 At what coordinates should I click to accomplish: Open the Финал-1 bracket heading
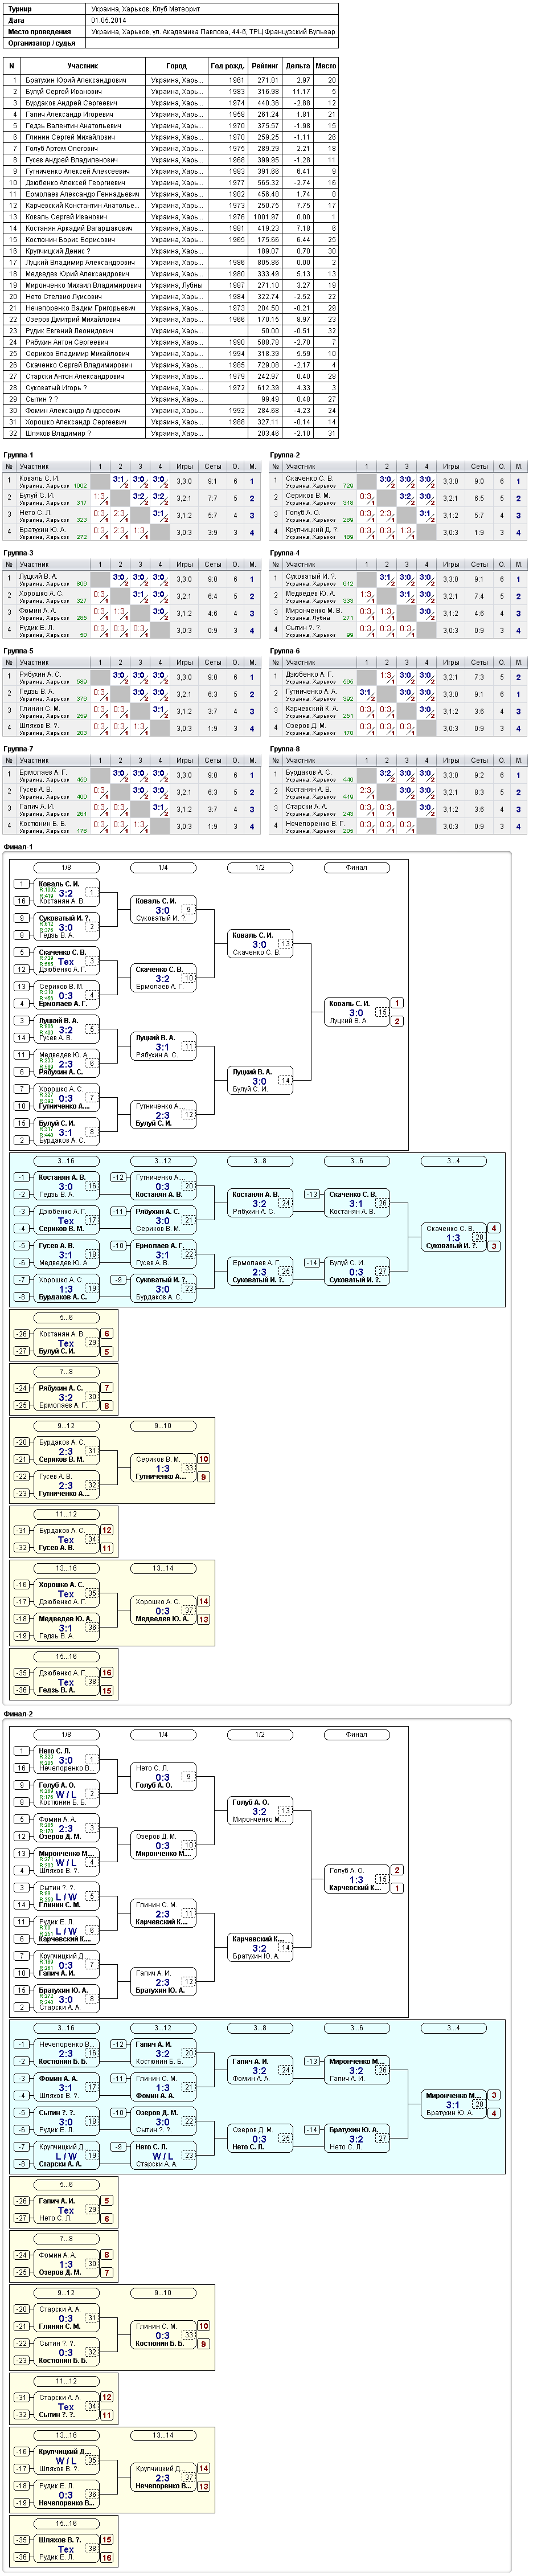tap(18, 847)
